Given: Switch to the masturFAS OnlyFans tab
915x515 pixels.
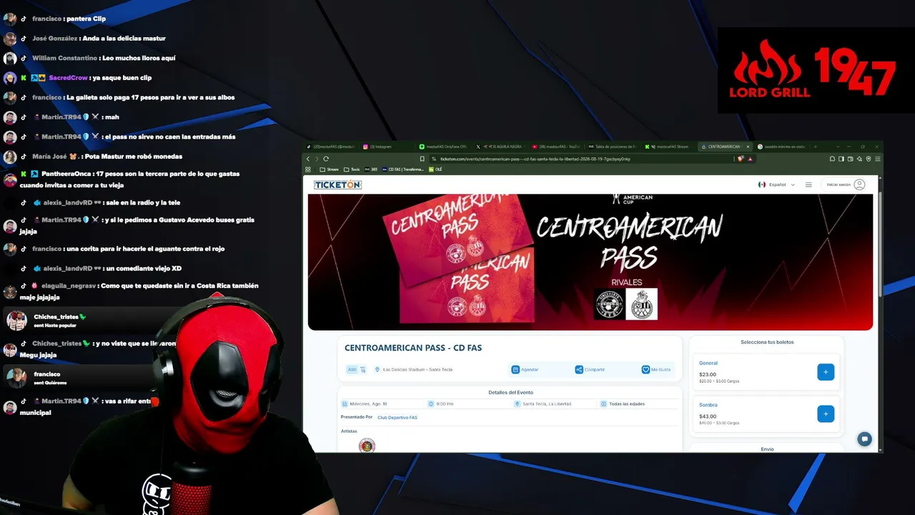Looking at the screenshot, I should pos(442,147).
